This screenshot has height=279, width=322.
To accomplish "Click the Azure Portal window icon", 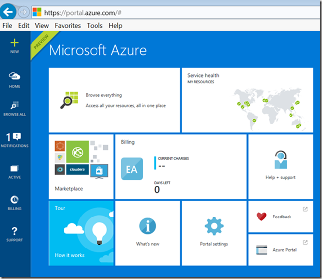I will (261, 250).
